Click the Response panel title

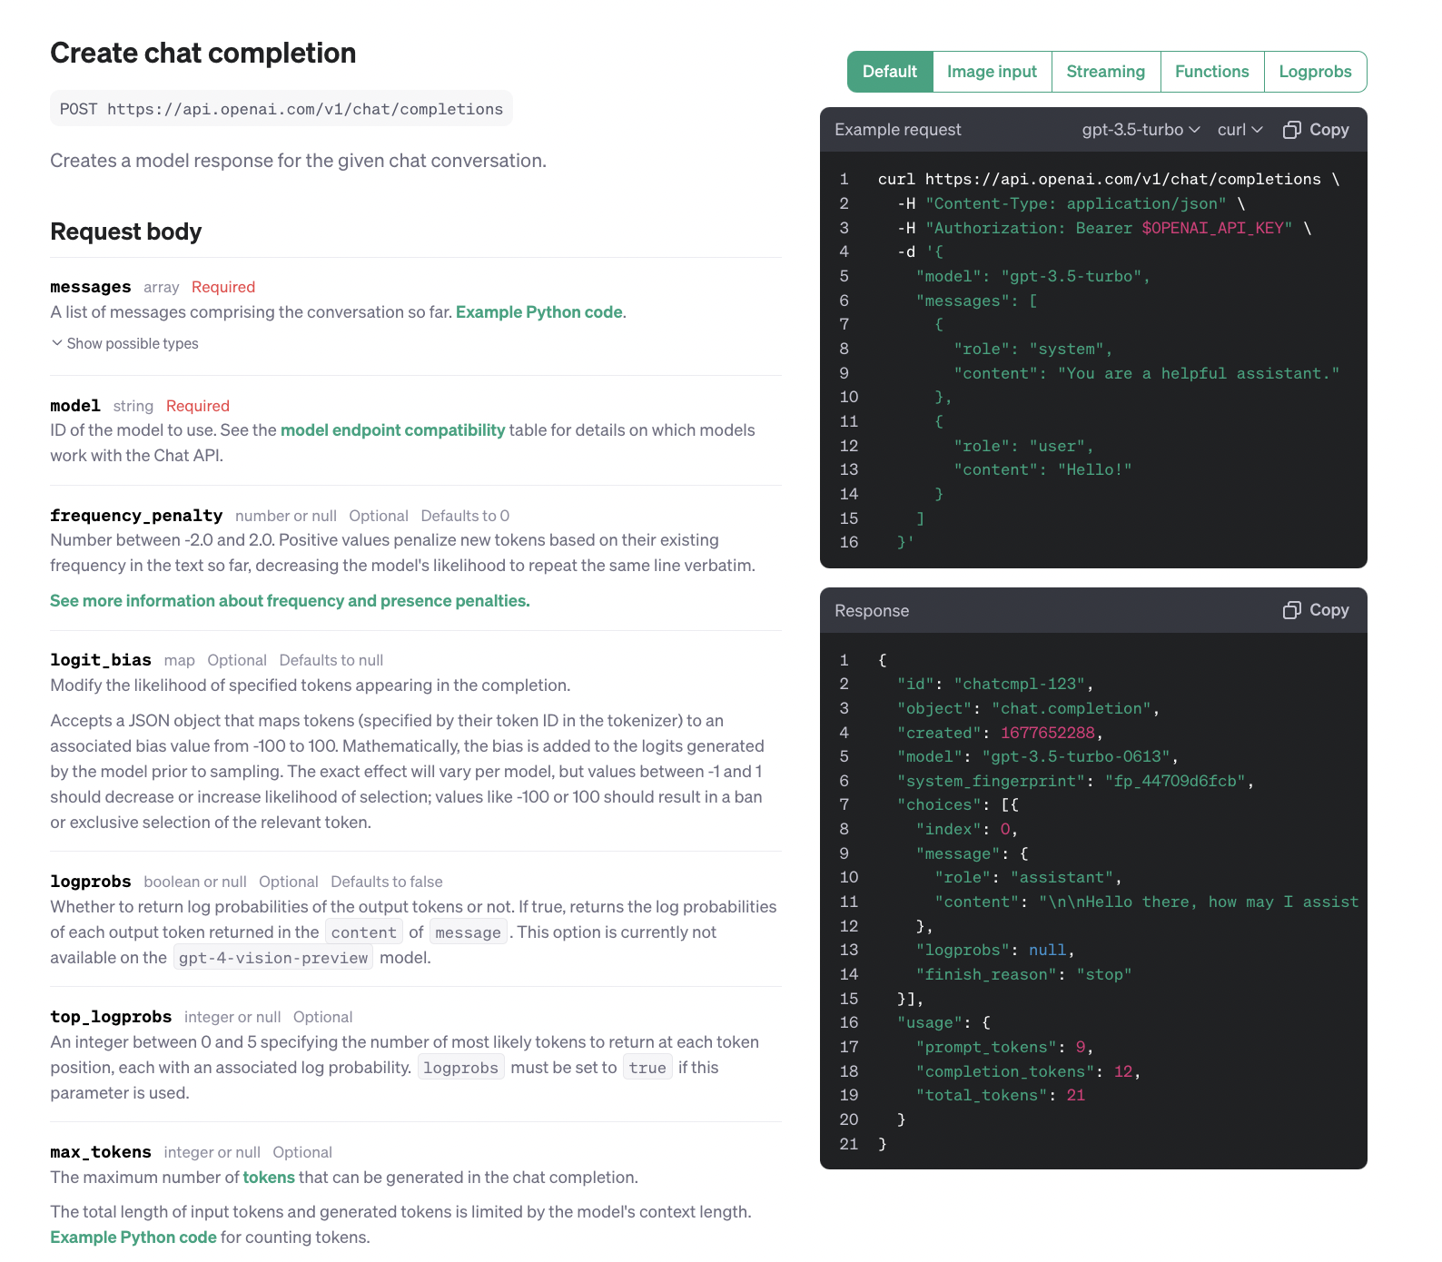pyautogui.click(x=872, y=611)
